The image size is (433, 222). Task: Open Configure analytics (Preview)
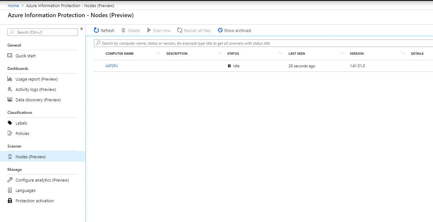[x=43, y=180]
